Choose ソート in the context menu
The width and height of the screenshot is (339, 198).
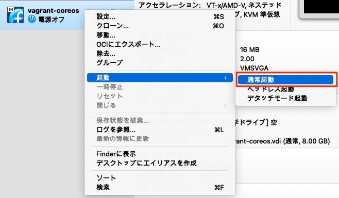click(x=160, y=178)
